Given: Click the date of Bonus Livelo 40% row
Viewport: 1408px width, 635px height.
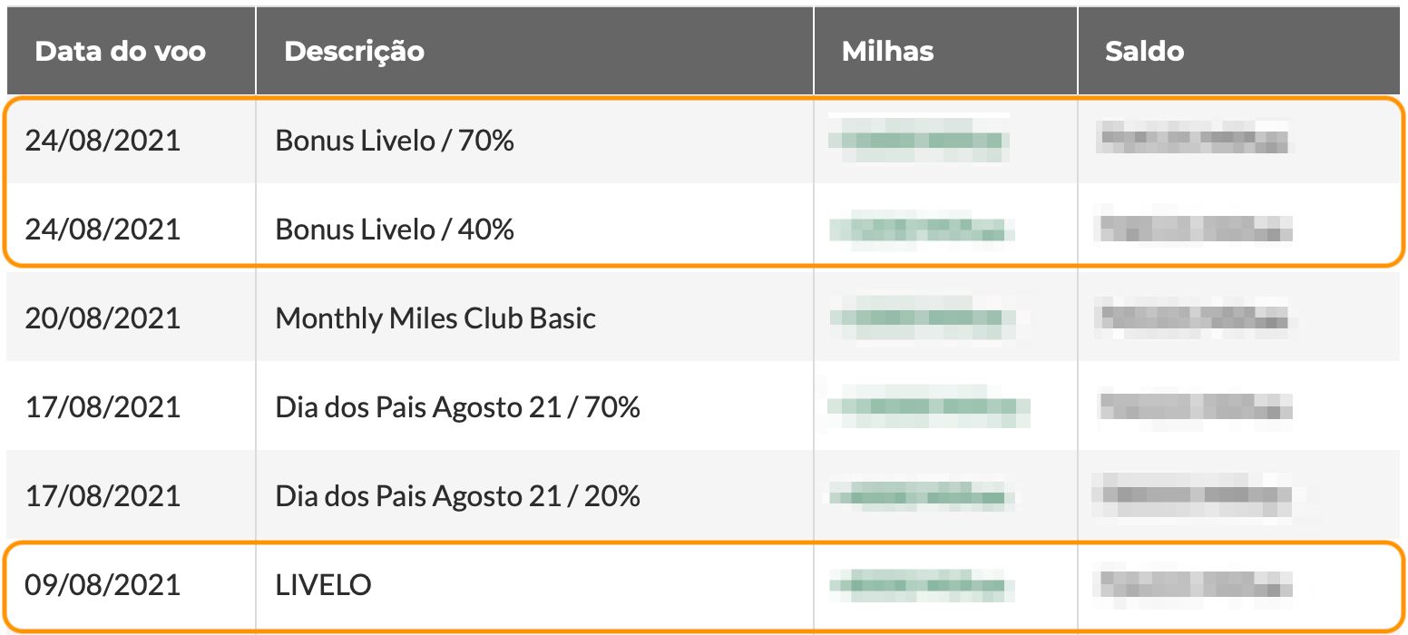Looking at the screenshot, I should click(x=103, y=230).
